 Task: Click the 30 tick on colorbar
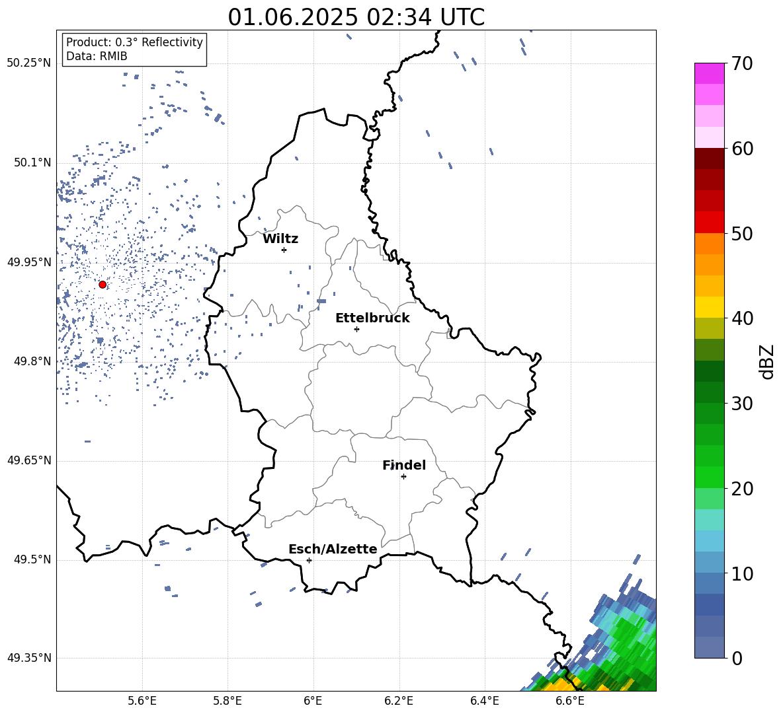coord(742,404)
